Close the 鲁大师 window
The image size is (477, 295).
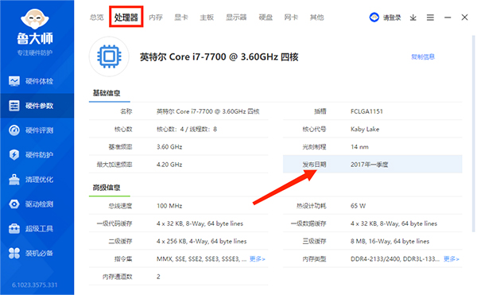tap(464, 17)
